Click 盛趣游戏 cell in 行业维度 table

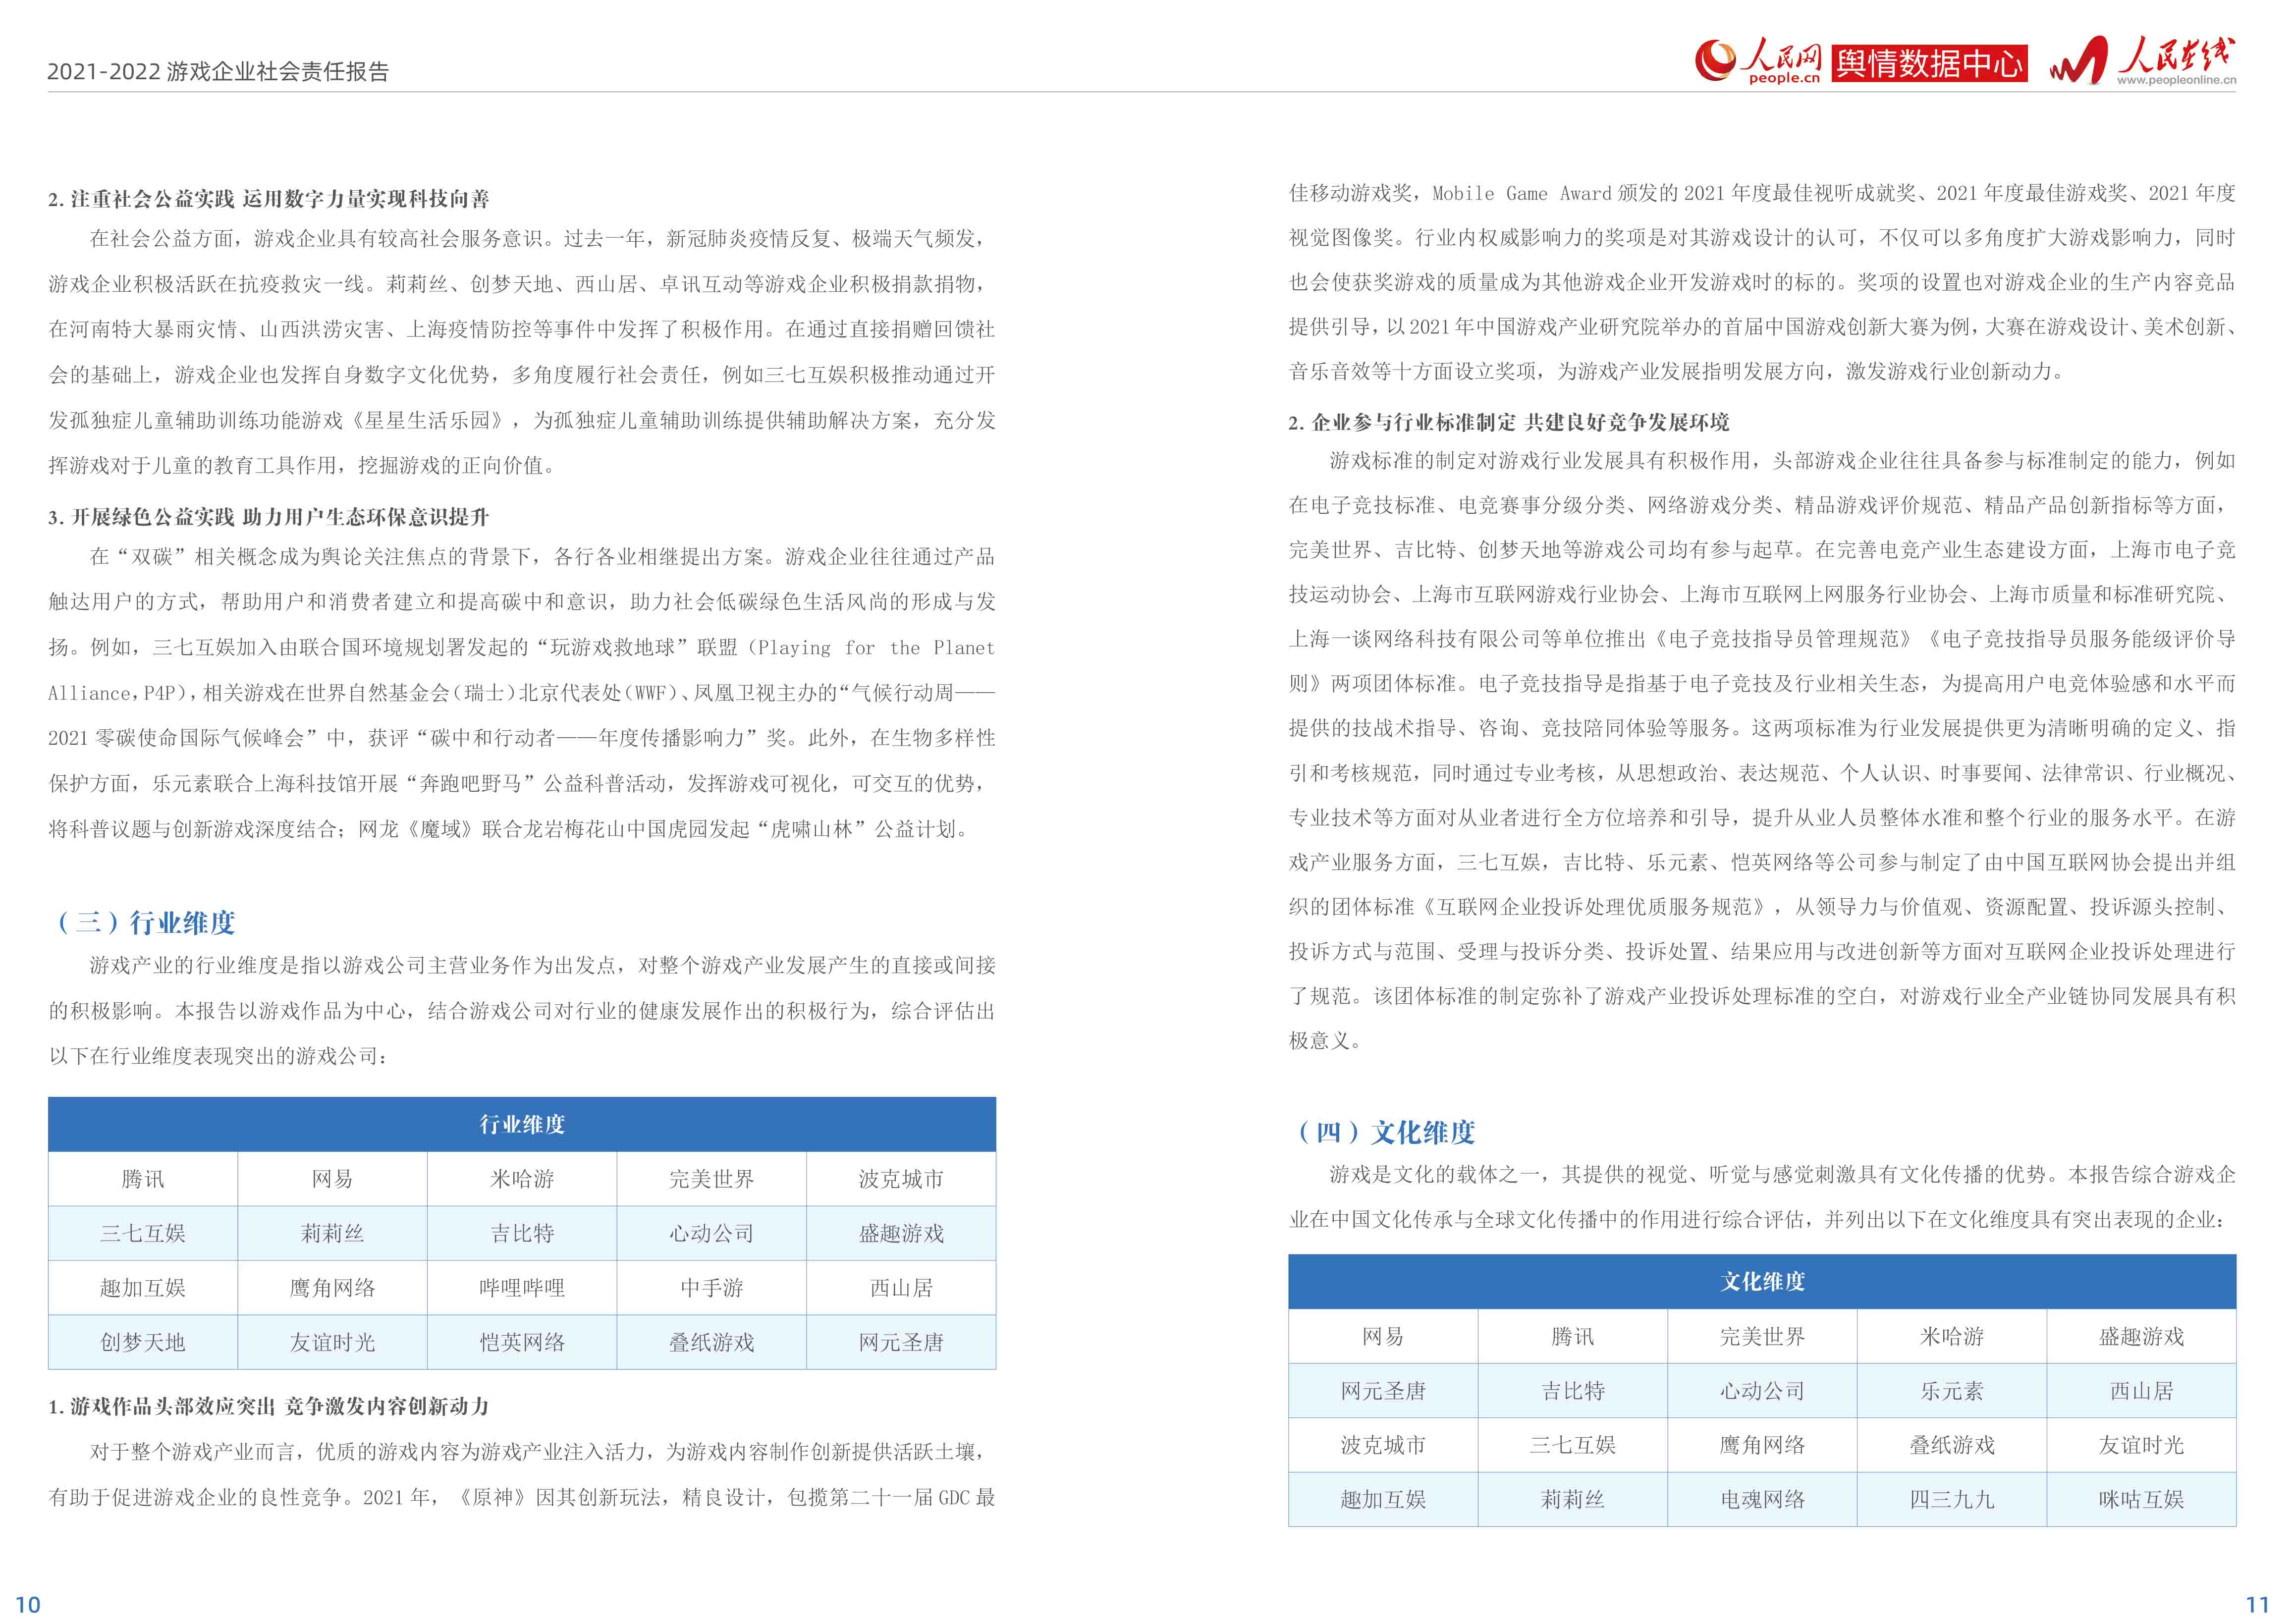901,1233
